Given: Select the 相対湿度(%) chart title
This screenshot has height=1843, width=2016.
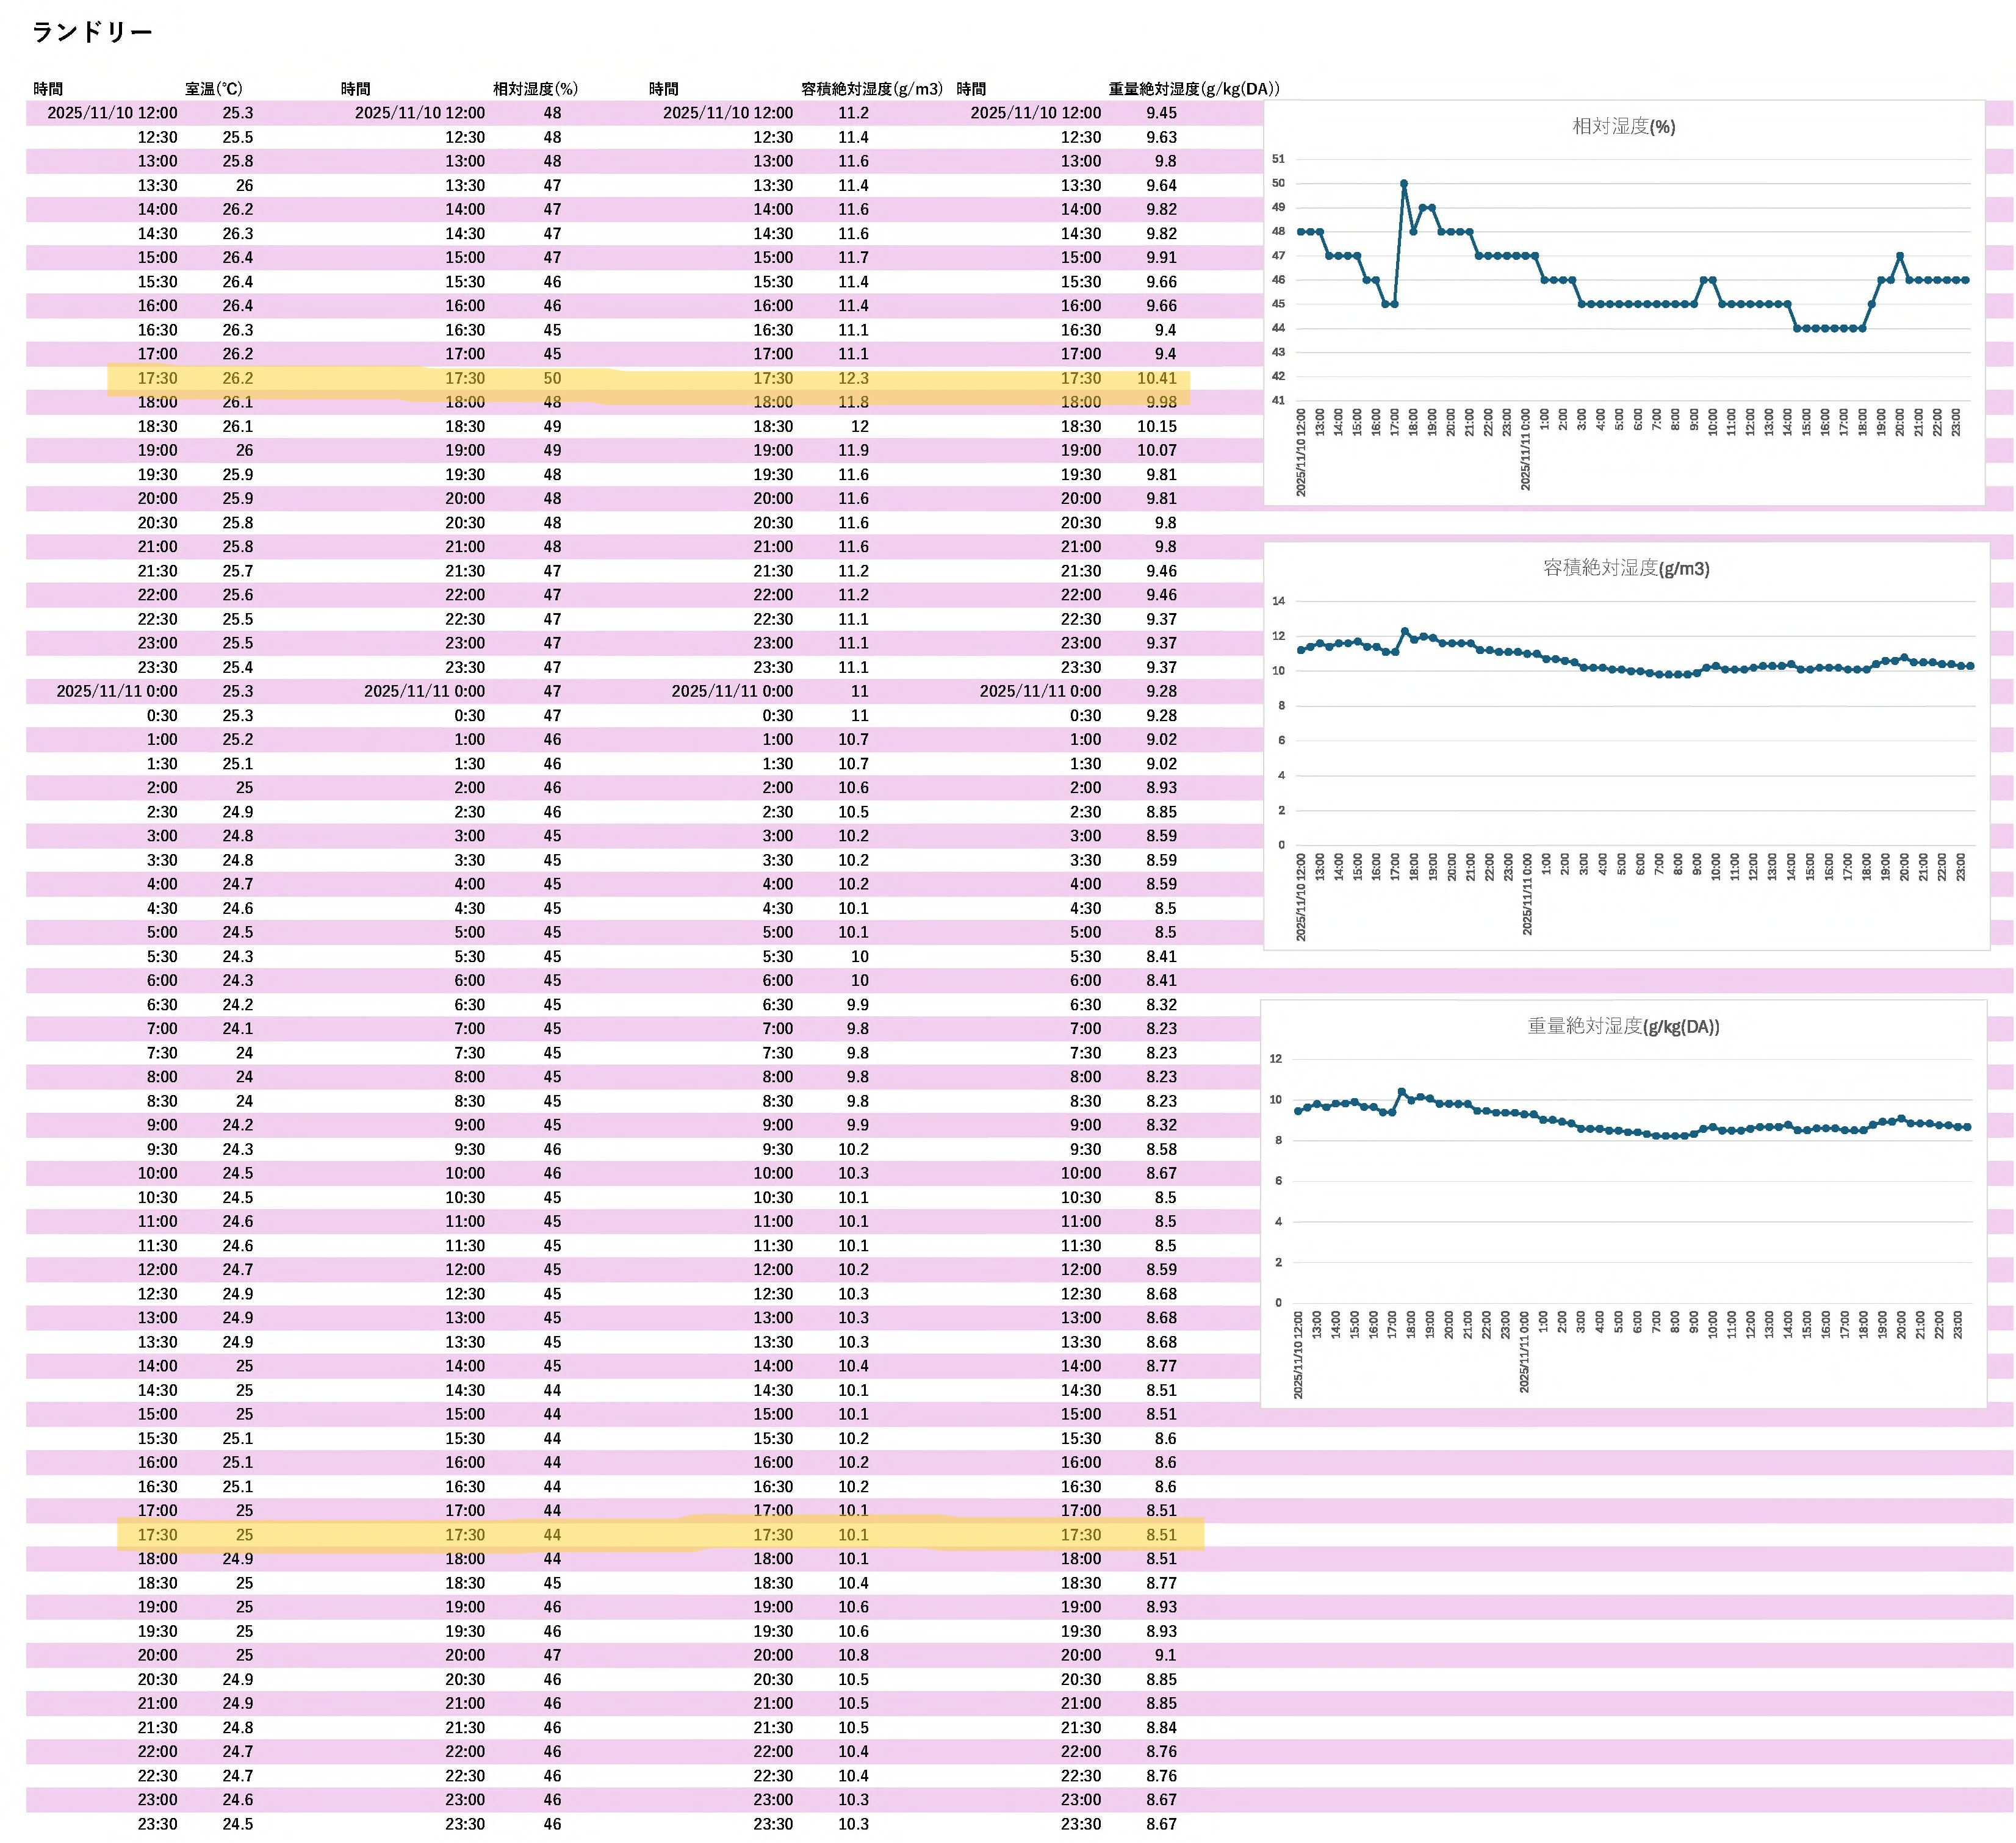Looking at the screenshot, I should pyautogui.click(x=1623, y=127).
